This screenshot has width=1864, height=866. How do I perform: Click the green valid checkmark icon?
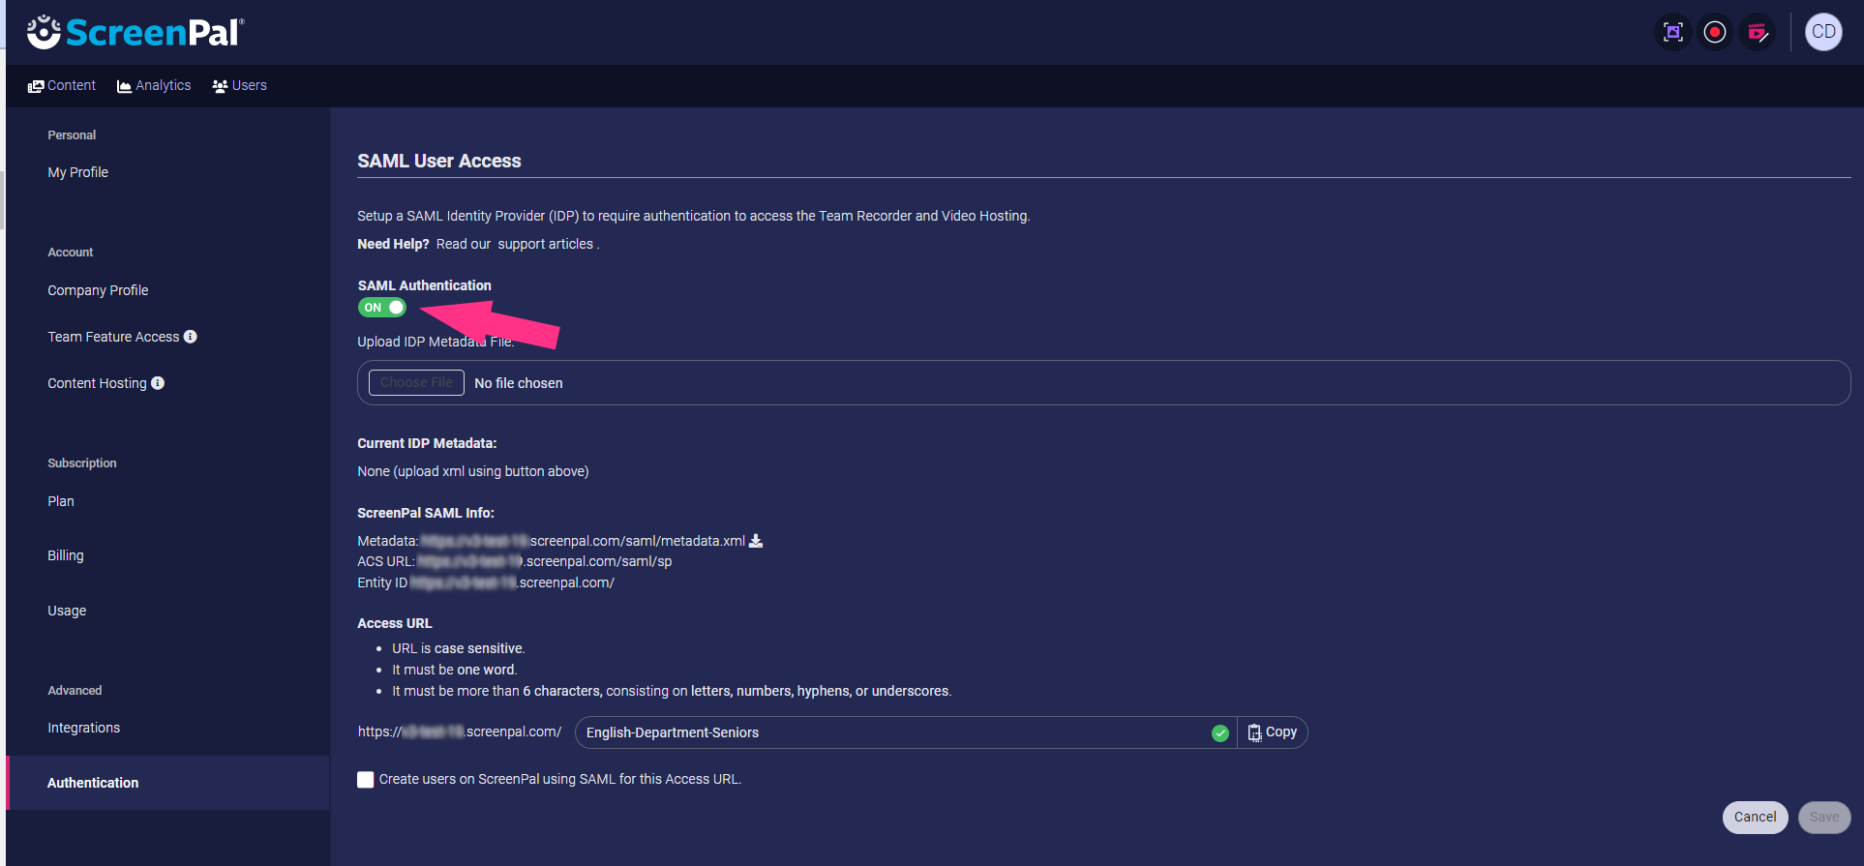coord(1220,733)
